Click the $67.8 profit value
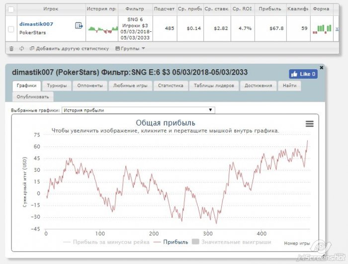Screen dimensions: 348x264 point(276,28)
